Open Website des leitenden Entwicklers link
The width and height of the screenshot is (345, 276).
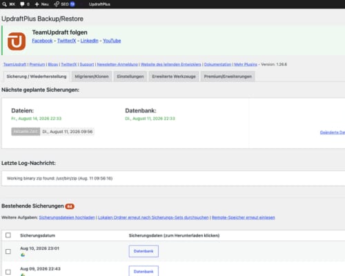[171, 64]
